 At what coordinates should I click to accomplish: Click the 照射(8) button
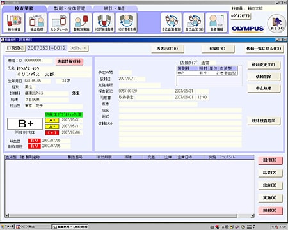(270, 210)
